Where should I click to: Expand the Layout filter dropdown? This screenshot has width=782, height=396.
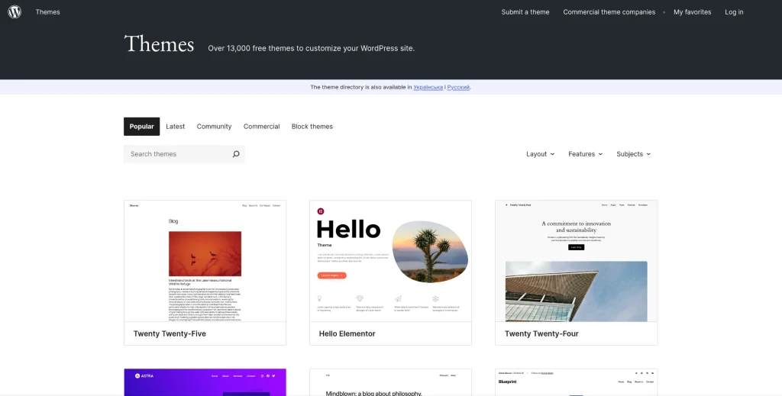pos(541,154)
